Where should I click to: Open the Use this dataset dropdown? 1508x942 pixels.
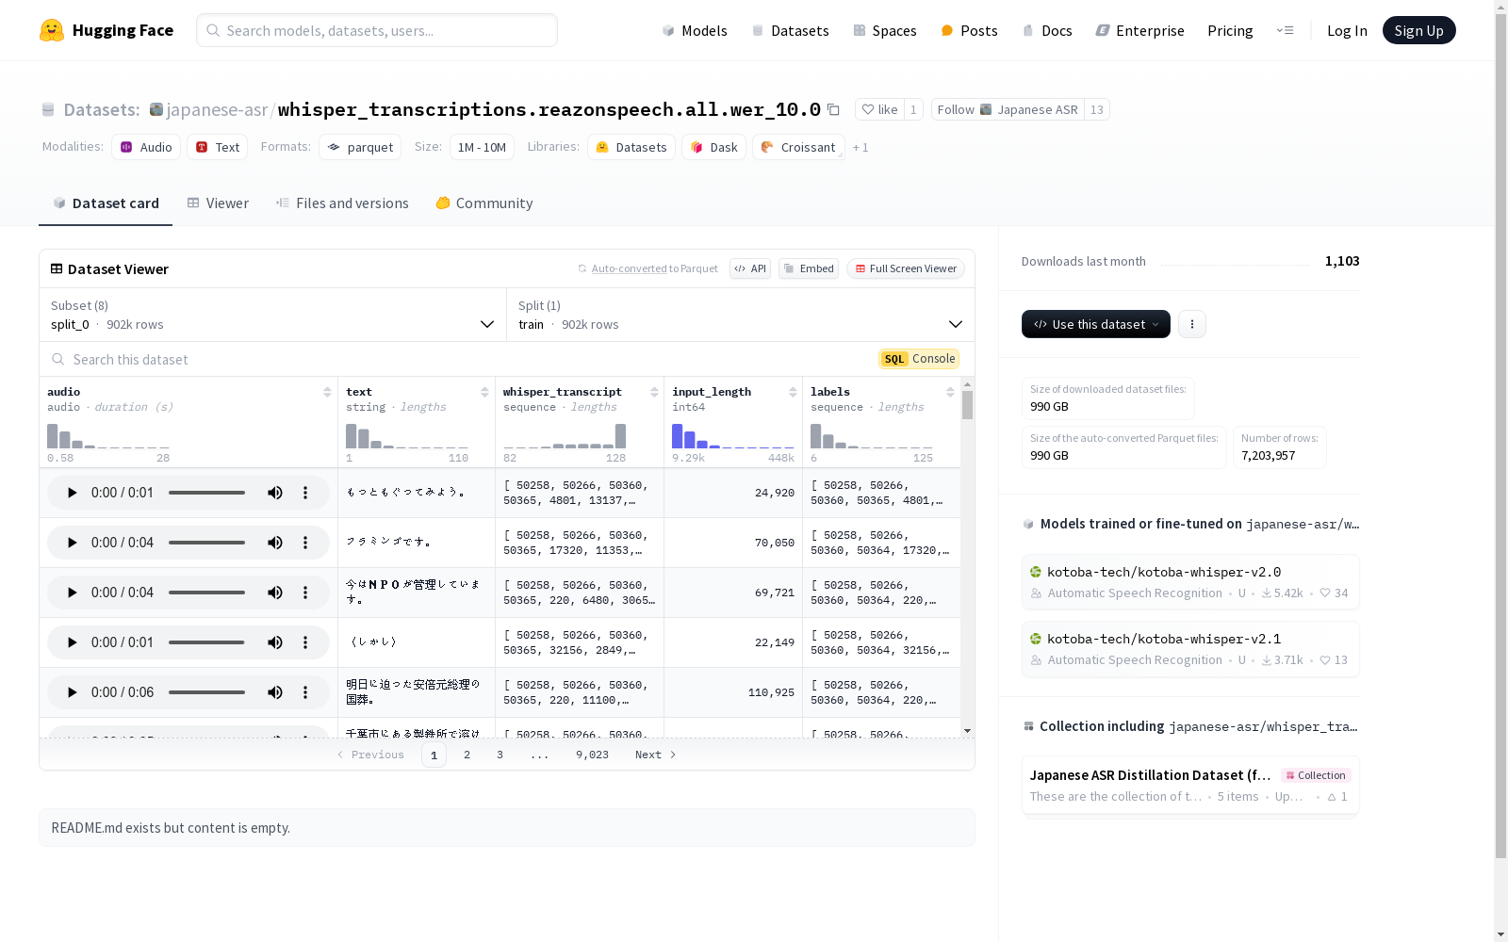click(1096, 324)
